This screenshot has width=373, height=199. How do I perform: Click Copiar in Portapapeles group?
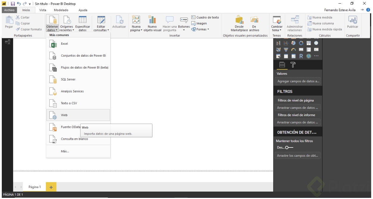[23, 23]
